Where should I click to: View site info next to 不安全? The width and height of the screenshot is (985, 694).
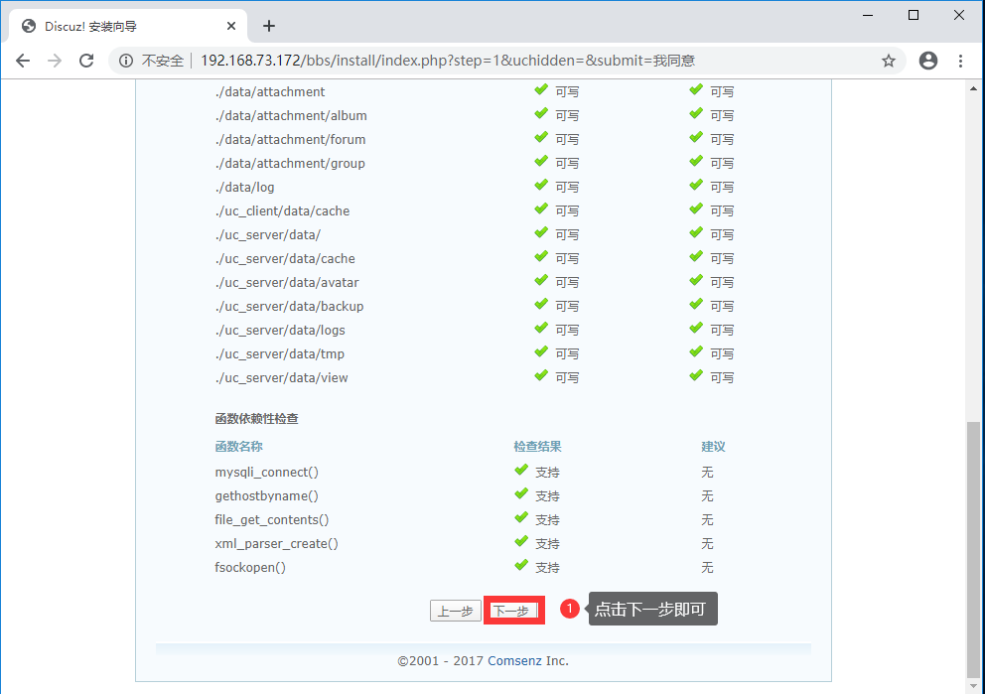coord(126,61)
